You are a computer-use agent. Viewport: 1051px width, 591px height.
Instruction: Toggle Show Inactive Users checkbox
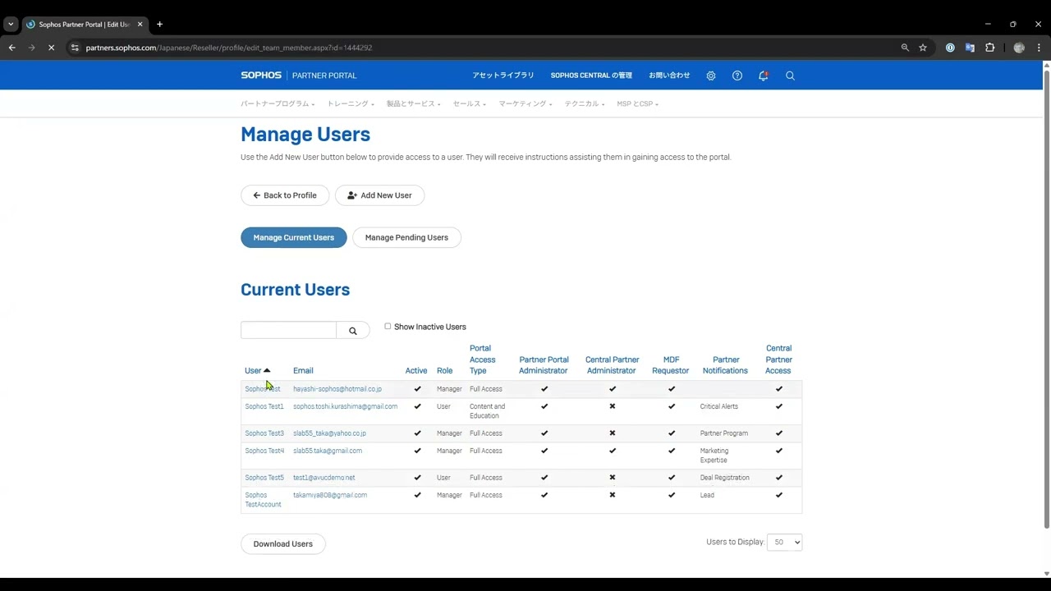click(x=388, y=326)
